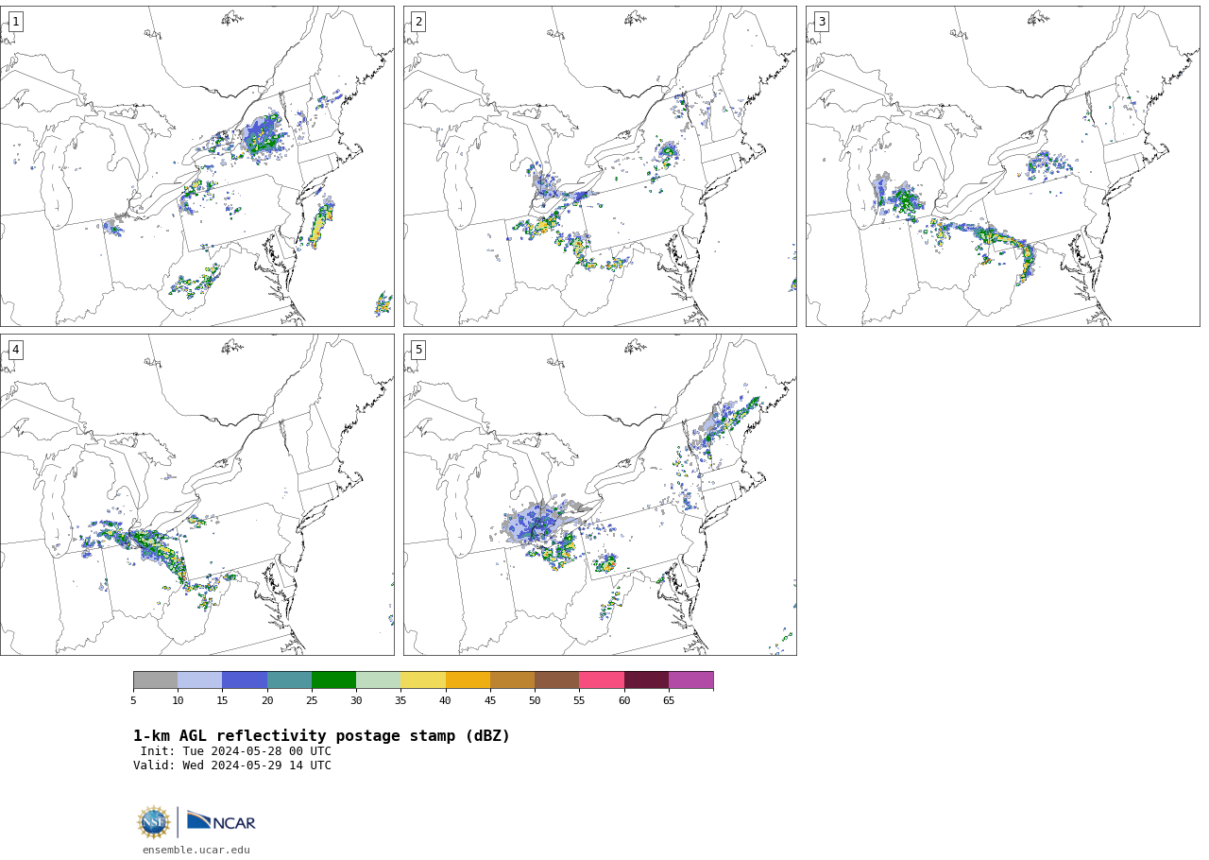Click panel number label 5
1209x860 pixels.
click(418, 350)
